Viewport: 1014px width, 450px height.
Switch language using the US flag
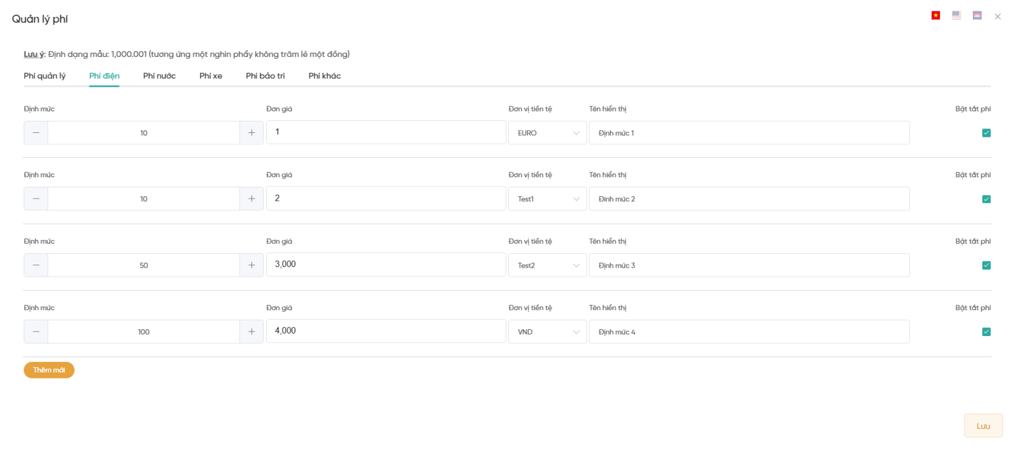956,15
